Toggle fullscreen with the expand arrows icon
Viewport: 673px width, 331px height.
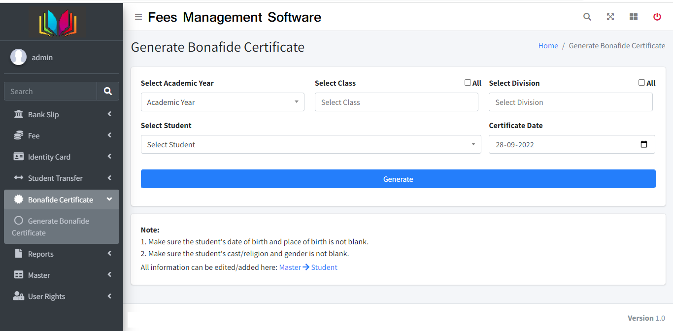(610, 17)
